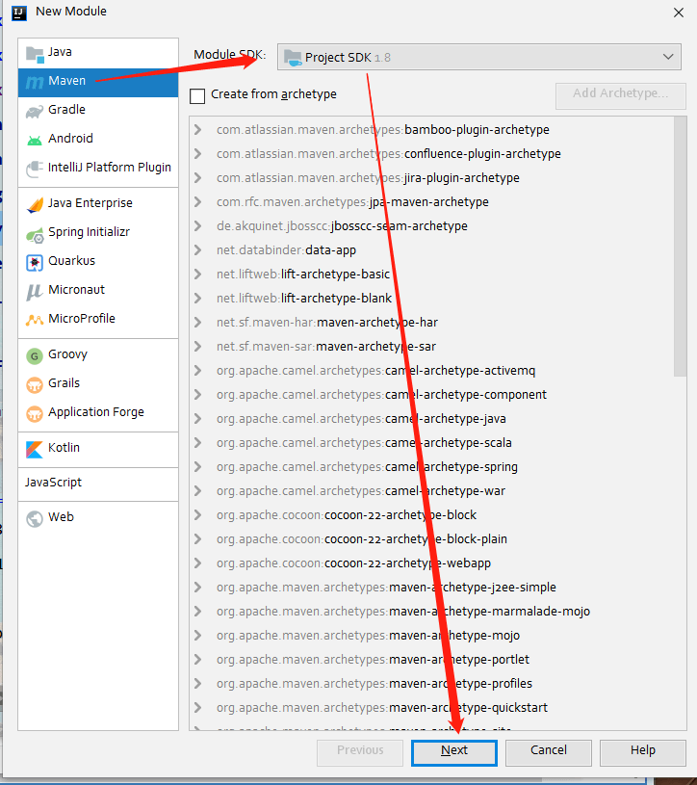Expand jpa-maven-archetype entry
The width and height of the screenshot is (697, 785).
coord(197,201)
